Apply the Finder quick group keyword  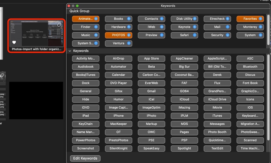click(x=86, y=27)
